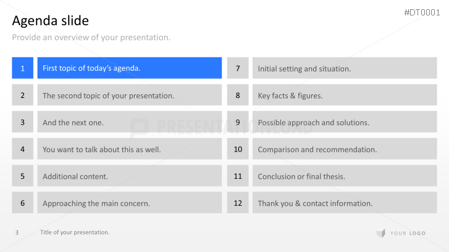Click 'First topic of today's agenda' item
This screenshot has width=449, height=252.
130,68
